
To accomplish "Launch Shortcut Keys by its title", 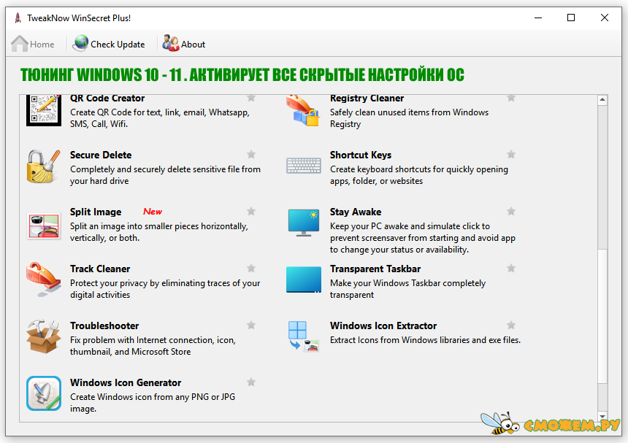I will 361,155.
